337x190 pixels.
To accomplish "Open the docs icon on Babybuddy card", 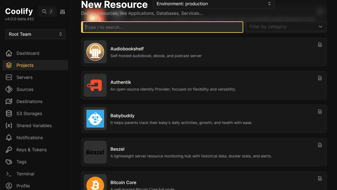I will 320,112.
